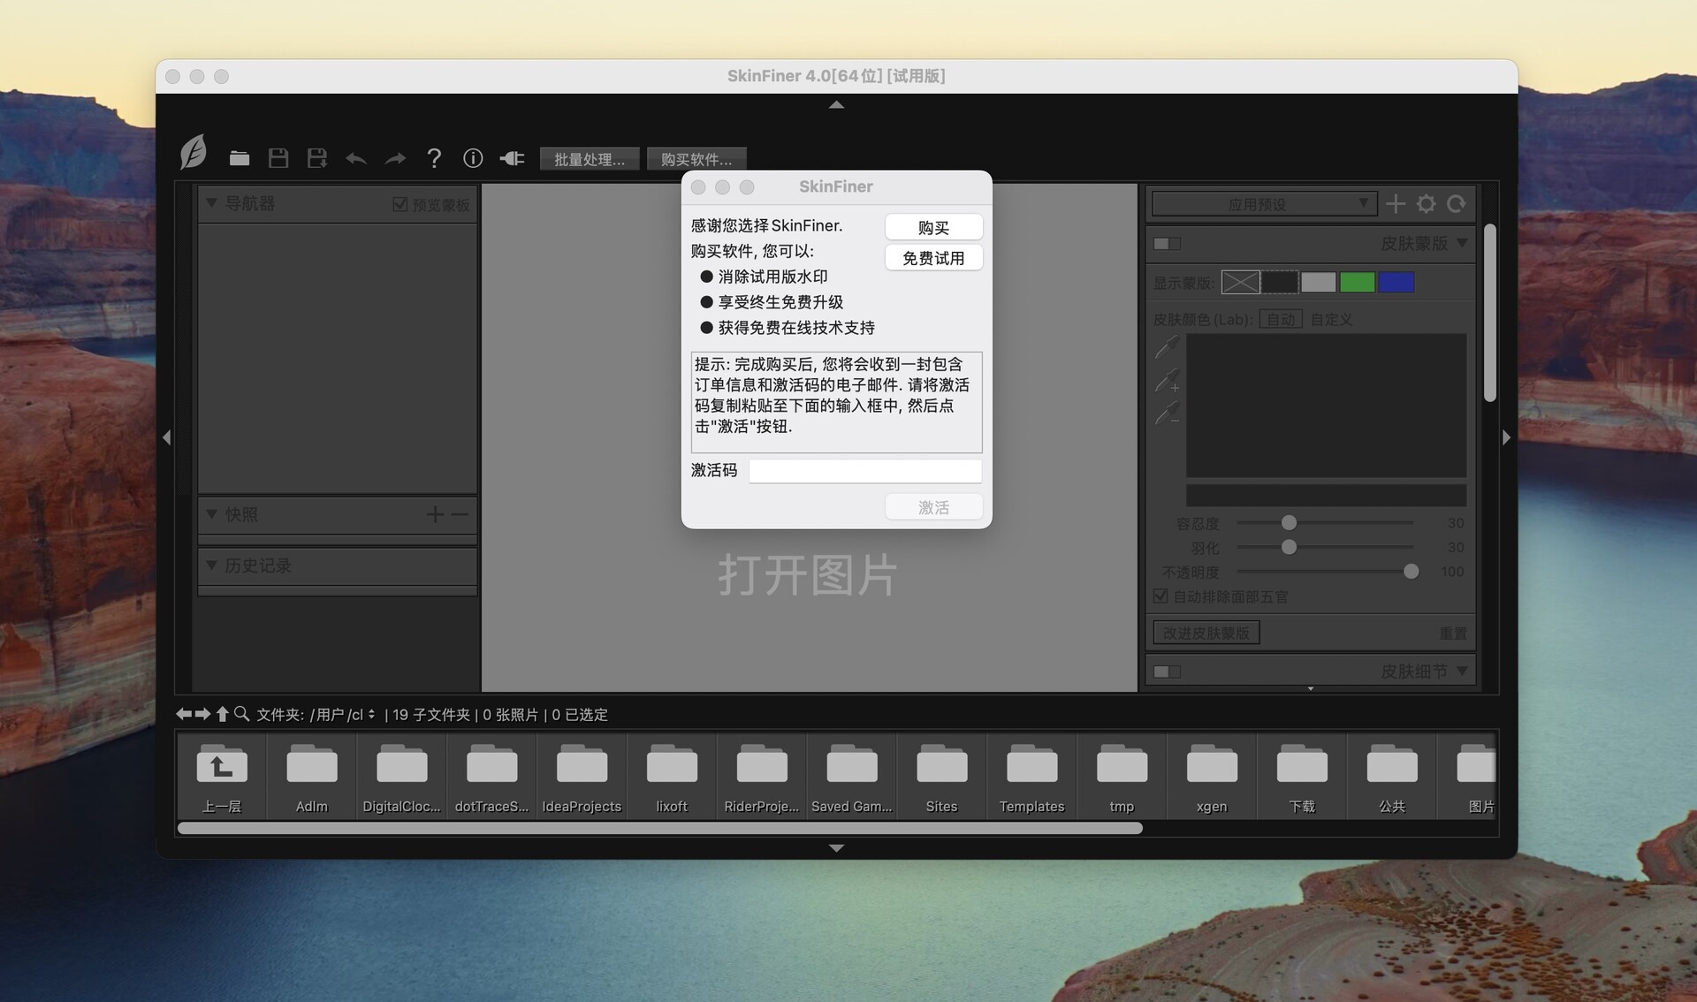1697x1002 pixels.
Task: Click the 上一层 parent folder thumbnail
Action: pyautogui.click(x=222, y=778)
